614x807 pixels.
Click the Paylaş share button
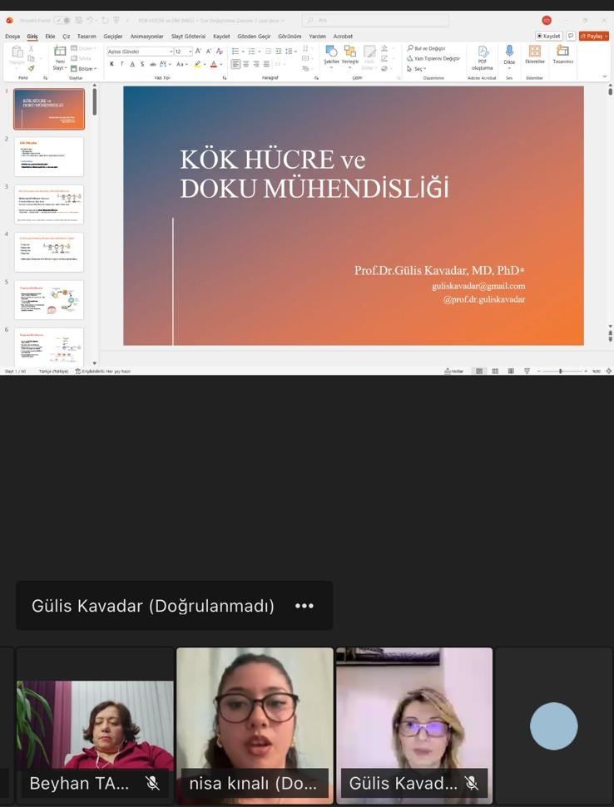pos(594,37)
